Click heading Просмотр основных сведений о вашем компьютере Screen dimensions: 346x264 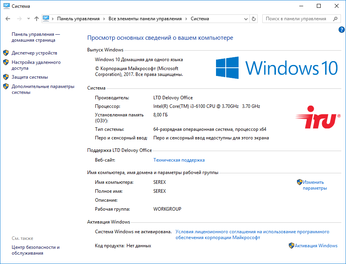tap(160, 38)
